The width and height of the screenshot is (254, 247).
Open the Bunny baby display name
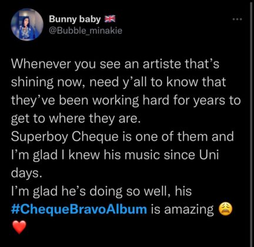coord(75,19)
